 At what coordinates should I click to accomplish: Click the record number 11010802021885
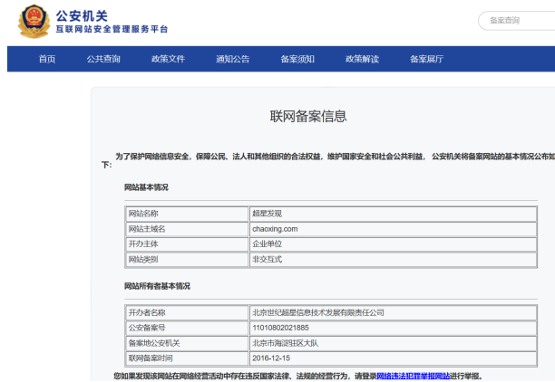(x=280, y=327)
